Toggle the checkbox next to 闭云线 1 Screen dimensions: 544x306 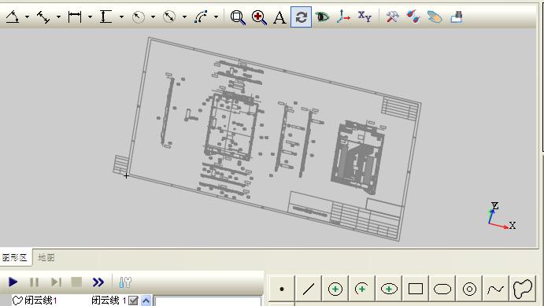[x=133, y=300]
